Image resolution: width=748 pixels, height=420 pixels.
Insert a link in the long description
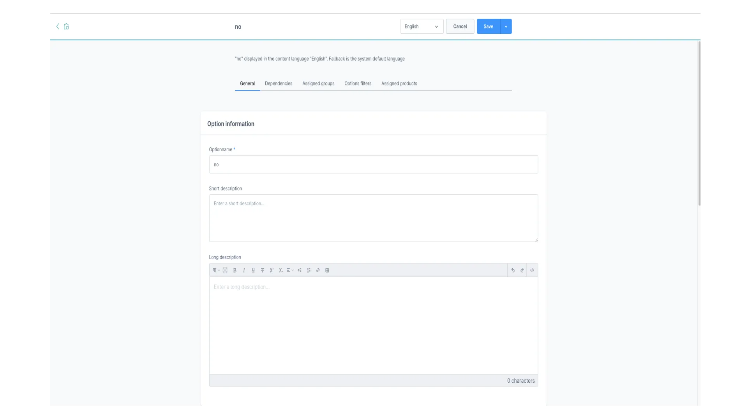[318, 270]
